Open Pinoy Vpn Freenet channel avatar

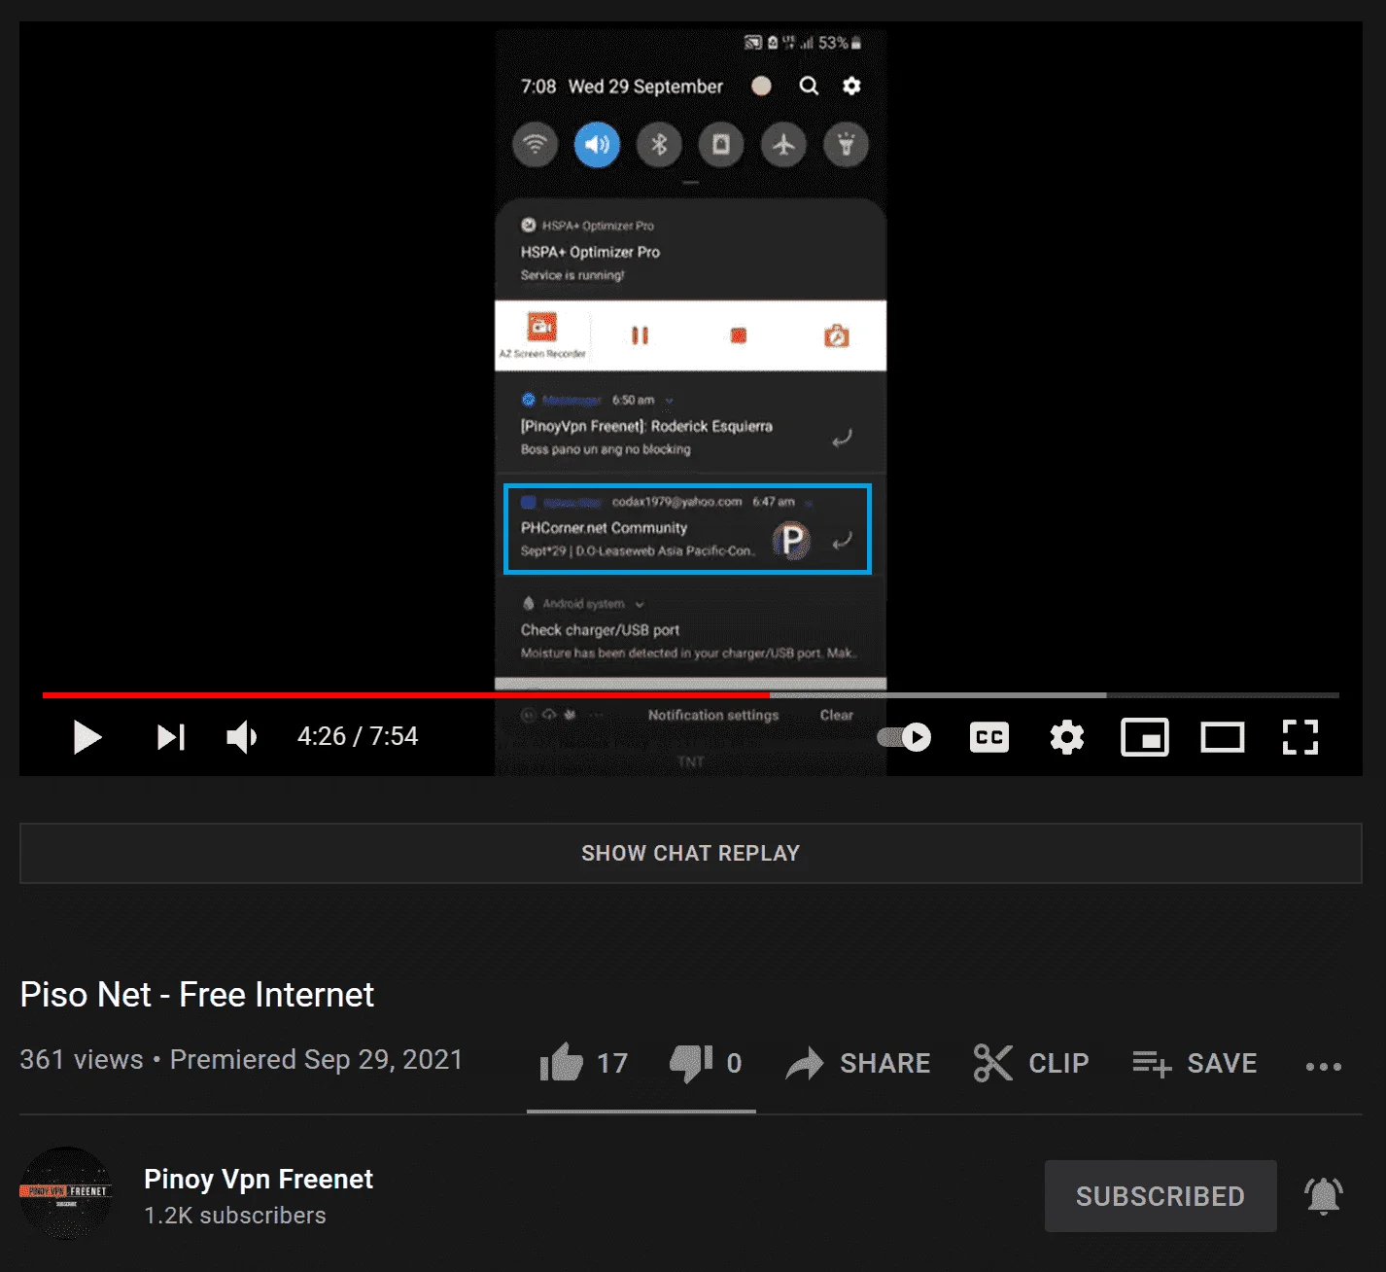[x=66, y=1193]
